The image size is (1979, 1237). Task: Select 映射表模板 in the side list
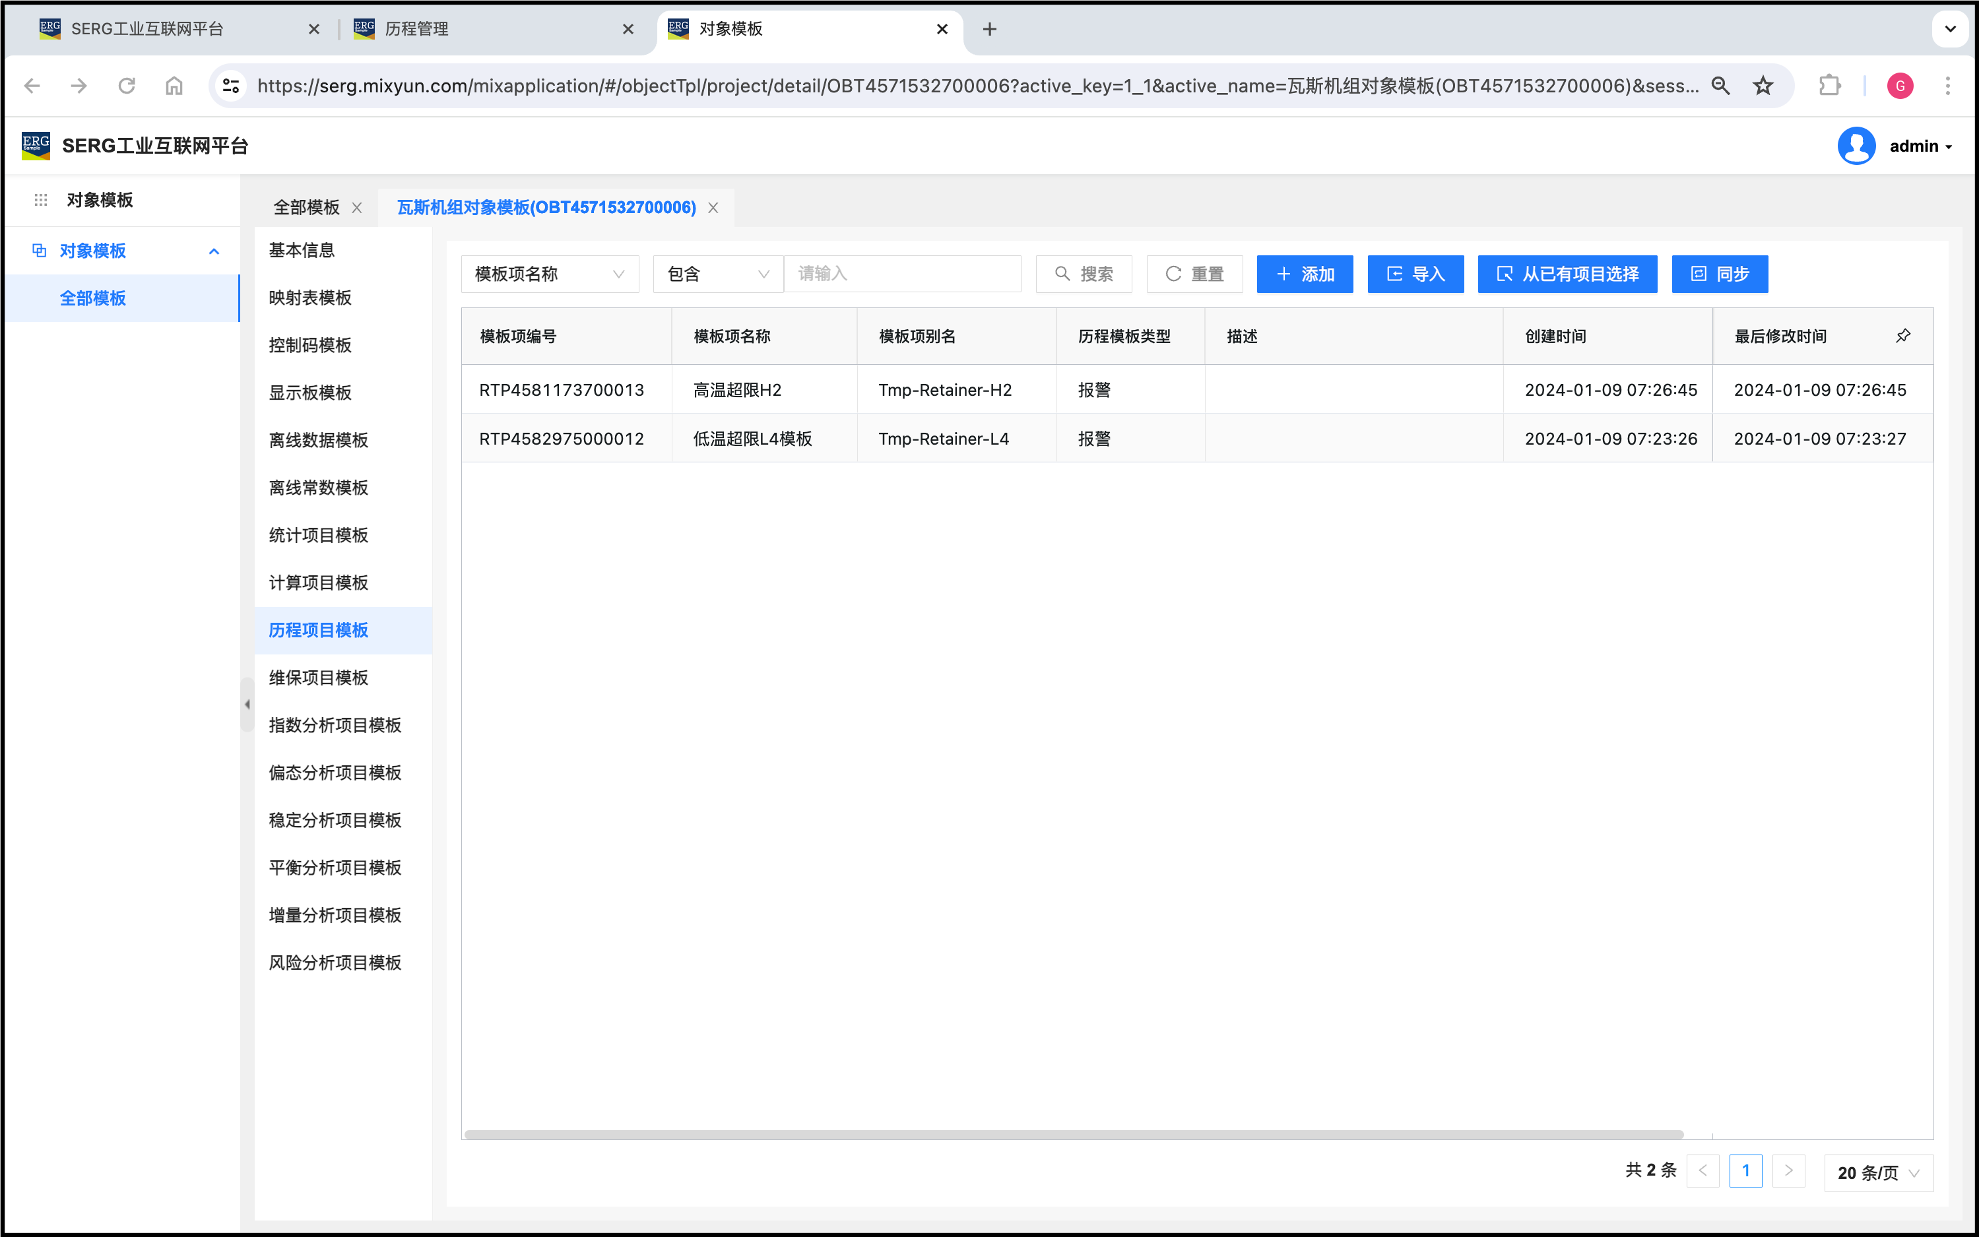pyautogui.click(x=310, y=298)
